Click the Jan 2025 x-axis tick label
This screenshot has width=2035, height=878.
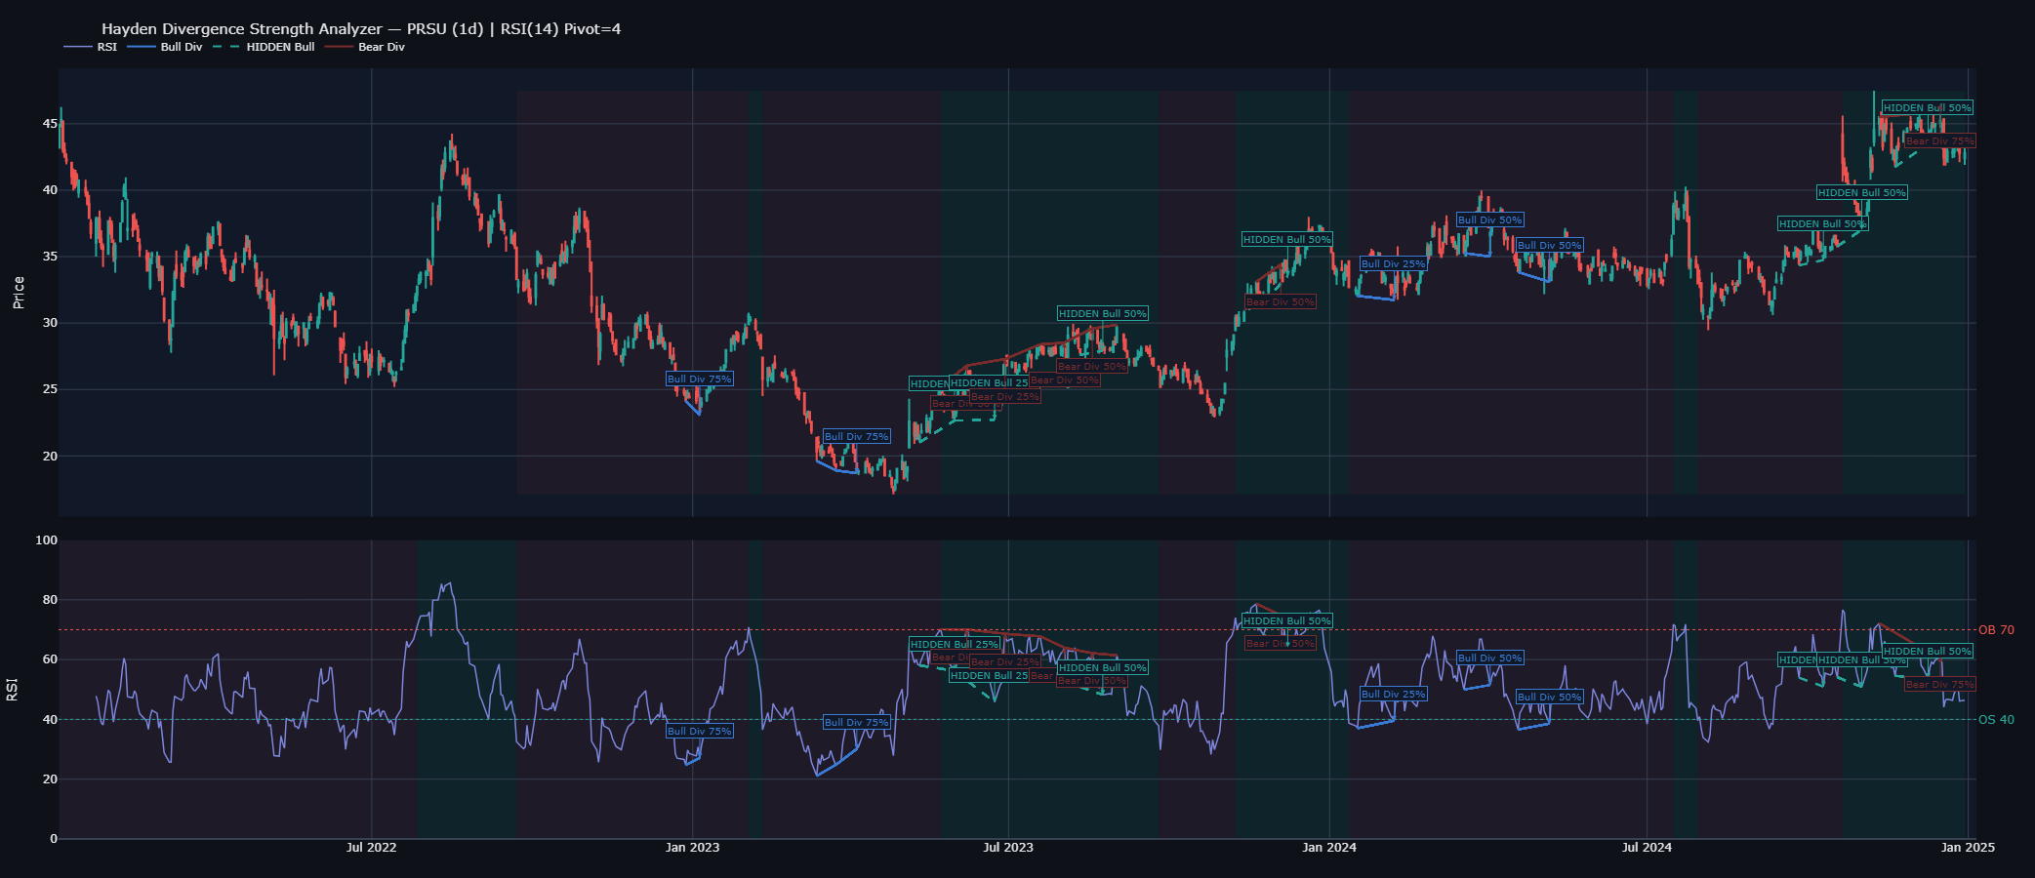click(x=1968, y=847)
